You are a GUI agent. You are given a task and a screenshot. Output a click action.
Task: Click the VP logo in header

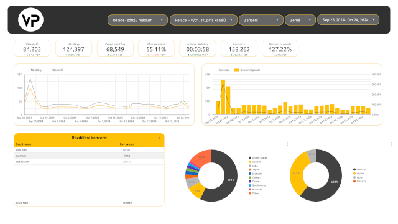tap(30, 20)
